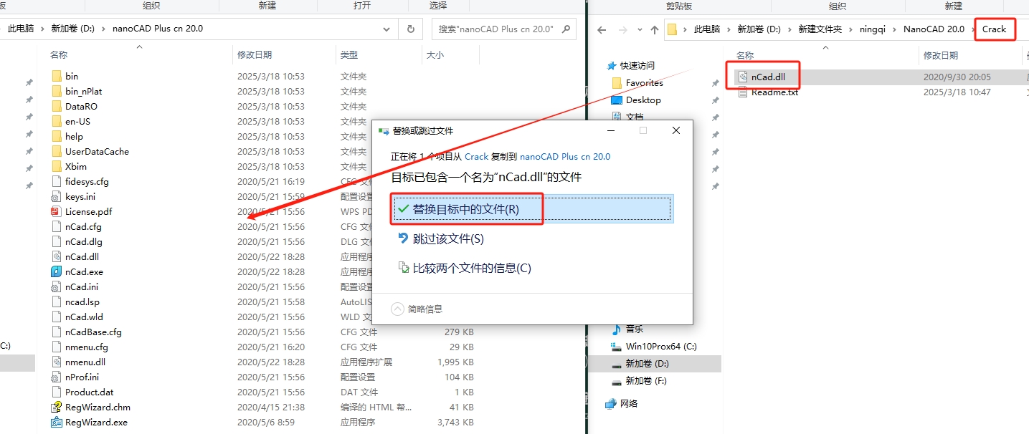Screen dimensions: 1029x434
Task: Click the fidesys.cfg file icon
Action: [x=57, y=181]
